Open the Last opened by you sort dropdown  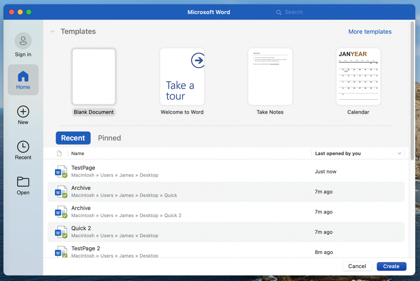pyautogui.click(x=400, y=153)
